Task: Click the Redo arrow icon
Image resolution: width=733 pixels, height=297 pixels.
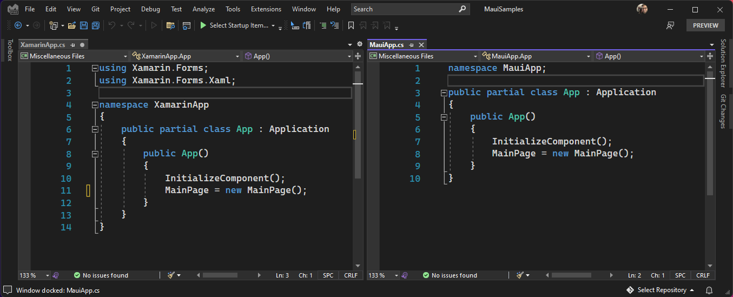Action: point(131,25)
